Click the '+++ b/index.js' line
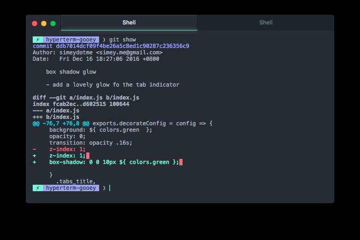This screenshot has width=360, height=240. point(56,117)
